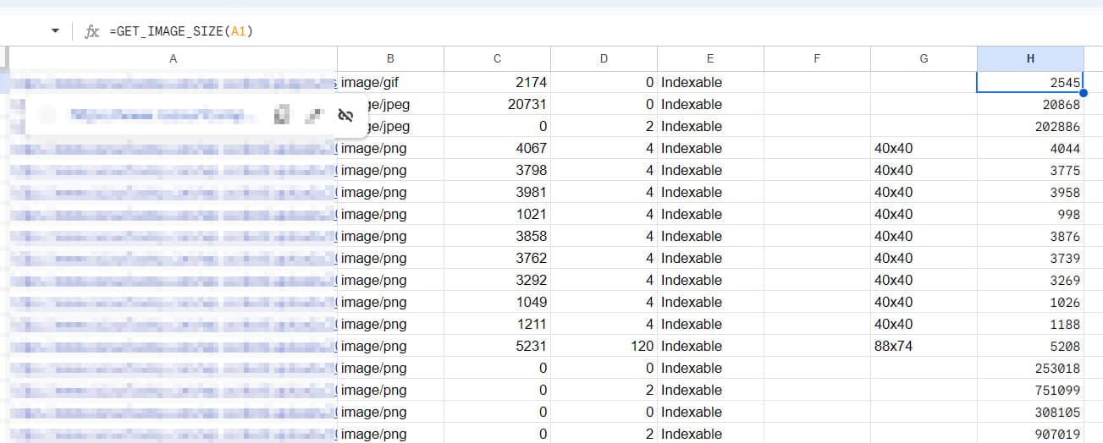Select column A header
The height and width of the screenshot is (443, 1103).
(173, 58)
